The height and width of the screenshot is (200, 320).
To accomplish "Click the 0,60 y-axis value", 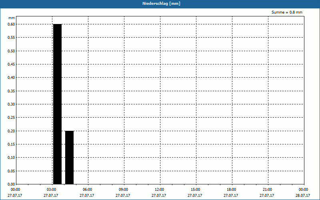I will coord(11,24).
